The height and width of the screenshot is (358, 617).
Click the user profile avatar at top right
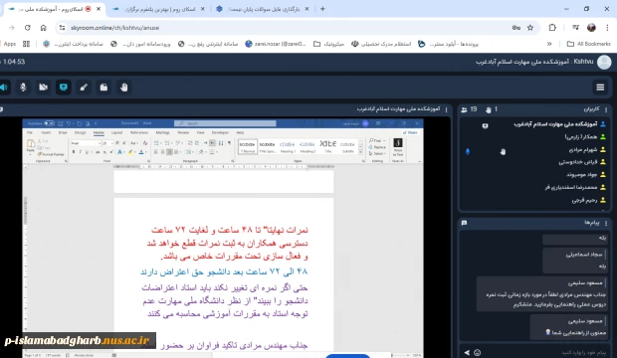tap(604, 62)
